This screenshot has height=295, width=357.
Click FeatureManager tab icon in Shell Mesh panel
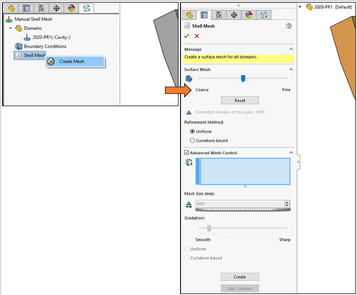pos(189,15)
